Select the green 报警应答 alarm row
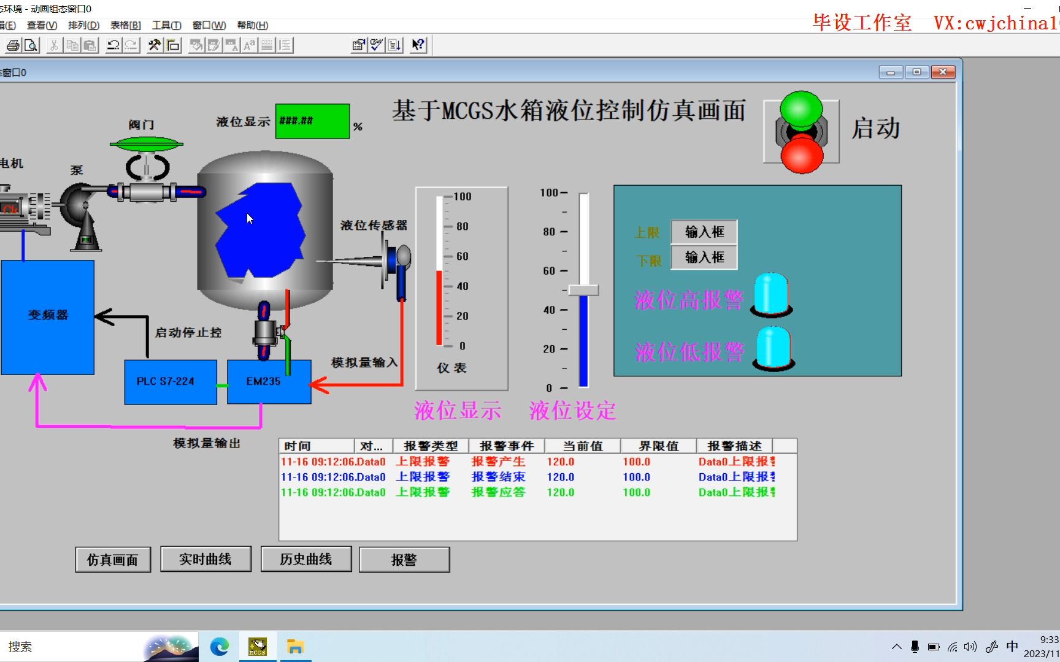Viewport: 1060px width, 662px height. pos(528,492)
